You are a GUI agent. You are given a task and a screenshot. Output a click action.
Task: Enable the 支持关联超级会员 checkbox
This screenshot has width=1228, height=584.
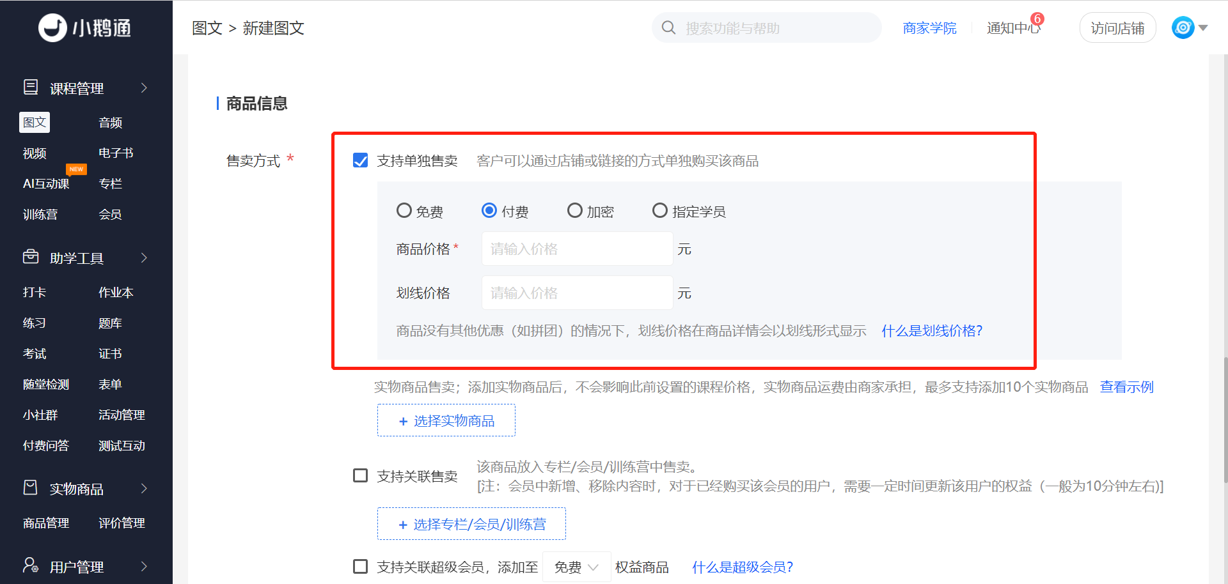(361, 566)
